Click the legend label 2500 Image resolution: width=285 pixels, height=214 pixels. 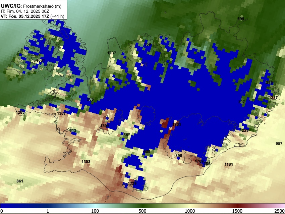(280, 211)
